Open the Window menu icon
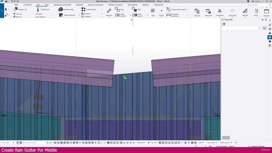The height and width of the screenshot is (153, 272). [266, 12]
